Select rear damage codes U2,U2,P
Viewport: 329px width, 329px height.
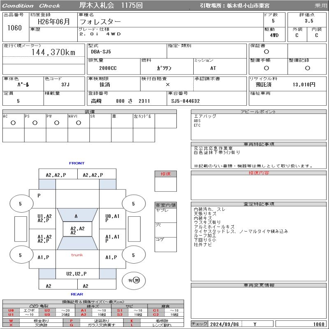point(76,274)
